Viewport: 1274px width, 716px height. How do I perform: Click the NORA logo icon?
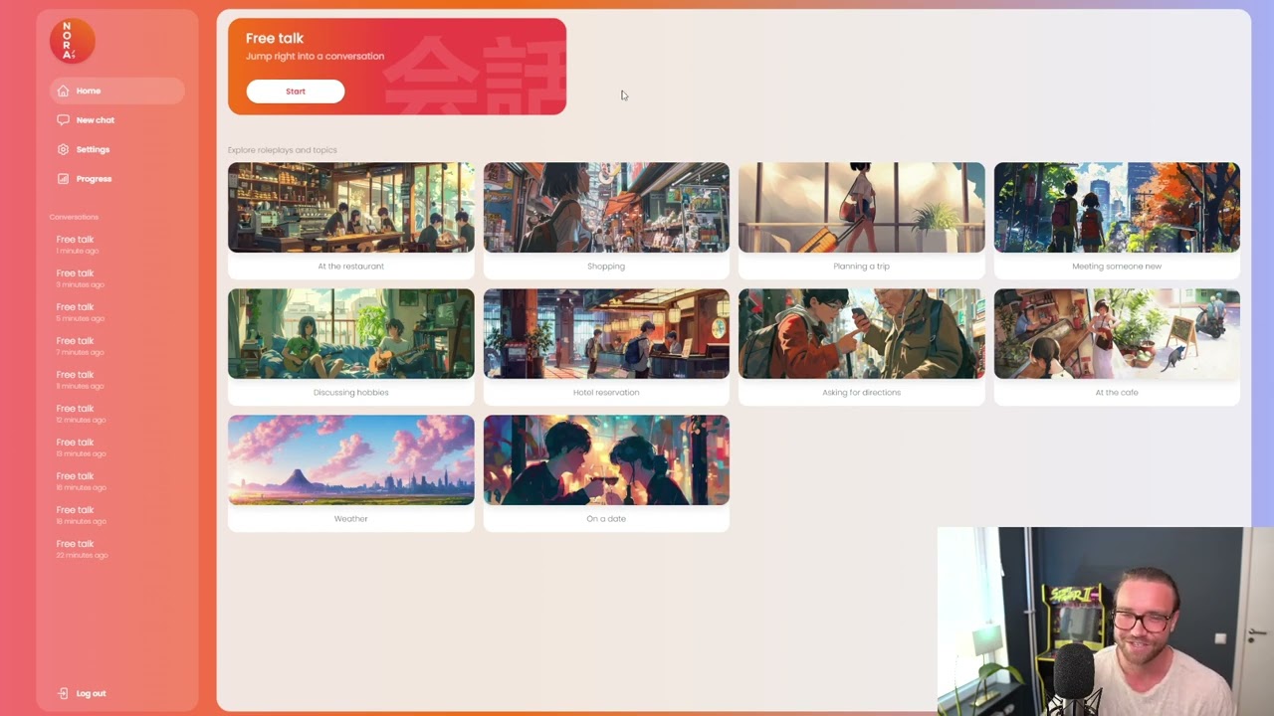pos(73,41)
